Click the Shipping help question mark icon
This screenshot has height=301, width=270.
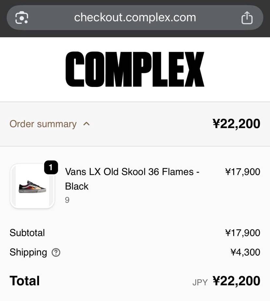point(56,253)
